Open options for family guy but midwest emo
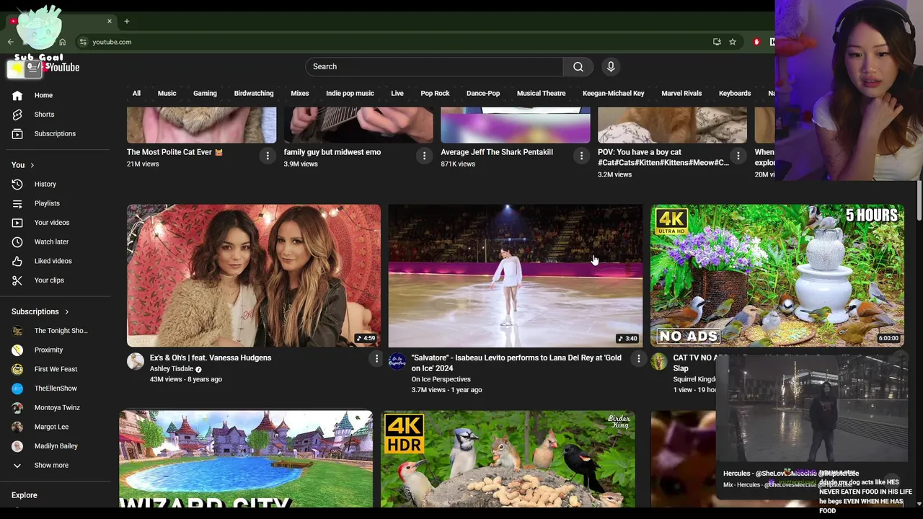923x519 pixels. click(x=424, y=156)
